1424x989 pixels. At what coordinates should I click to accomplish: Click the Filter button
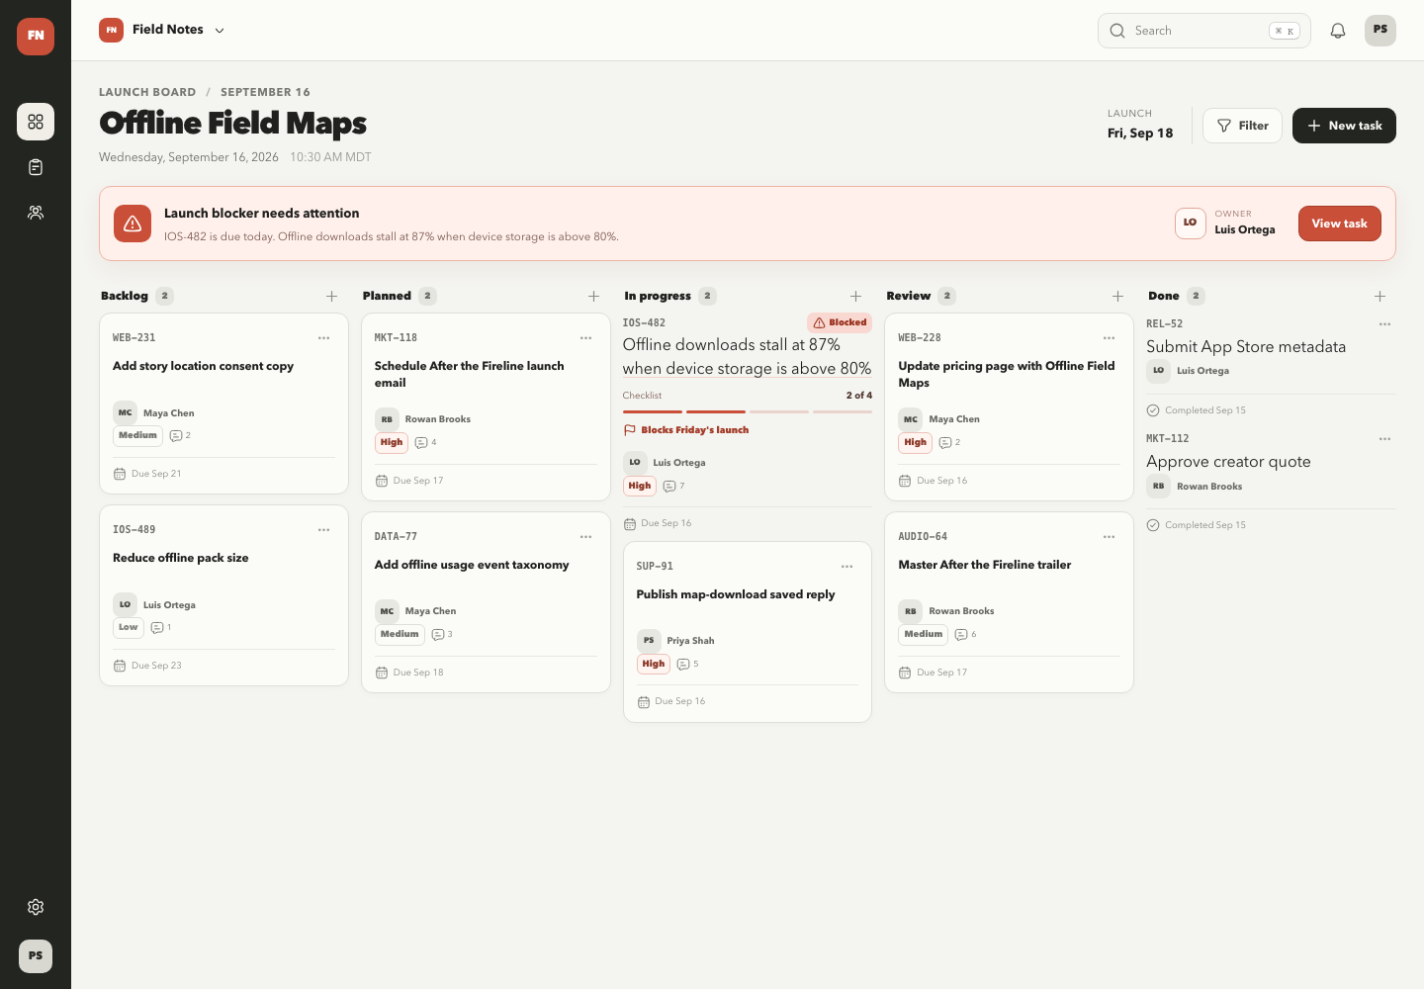coord(1243,126)
